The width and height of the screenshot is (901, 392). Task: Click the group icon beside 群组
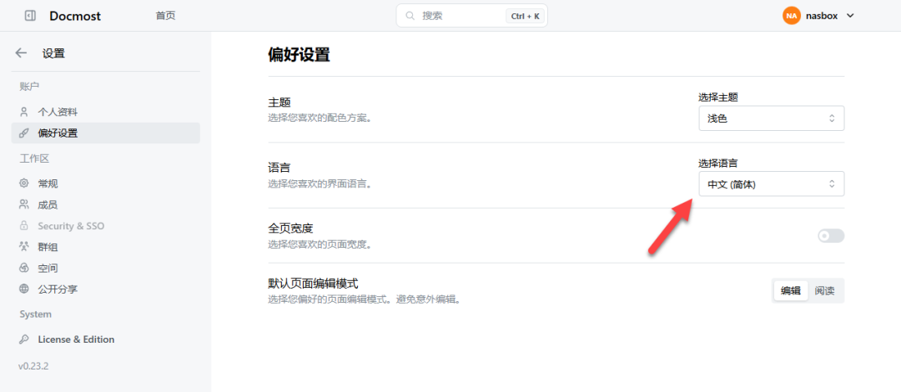click(23, 247)
